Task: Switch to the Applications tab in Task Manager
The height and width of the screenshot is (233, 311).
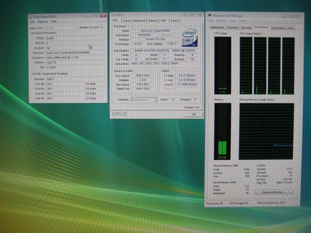Action: tap(217, 27)
